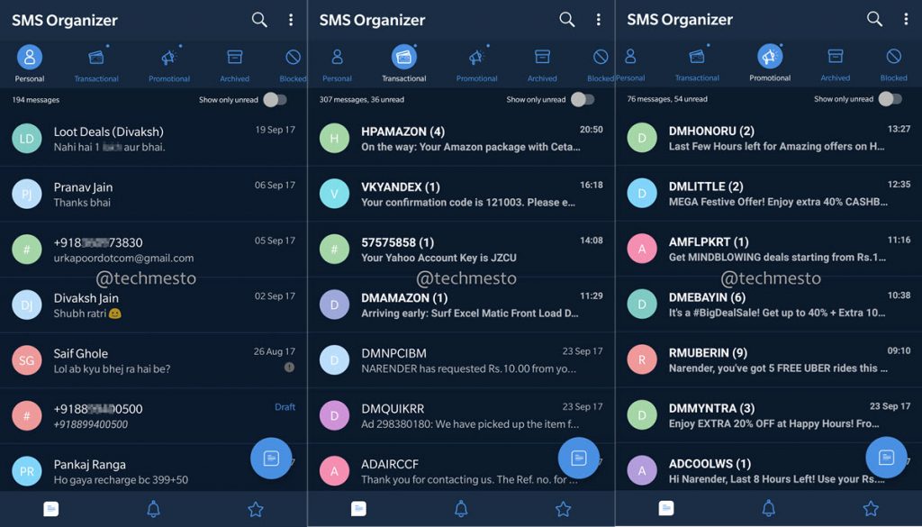Tap the messages inbox icon in bottom navigation
This screenshot has height=527, width=922.
click(50, 508)
